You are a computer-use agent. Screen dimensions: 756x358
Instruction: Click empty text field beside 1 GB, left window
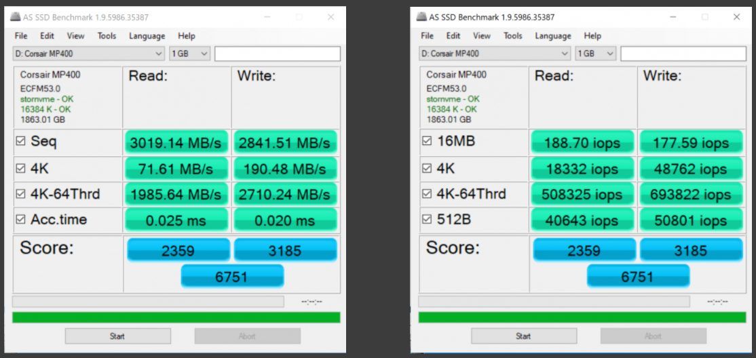tap(278, 54)
